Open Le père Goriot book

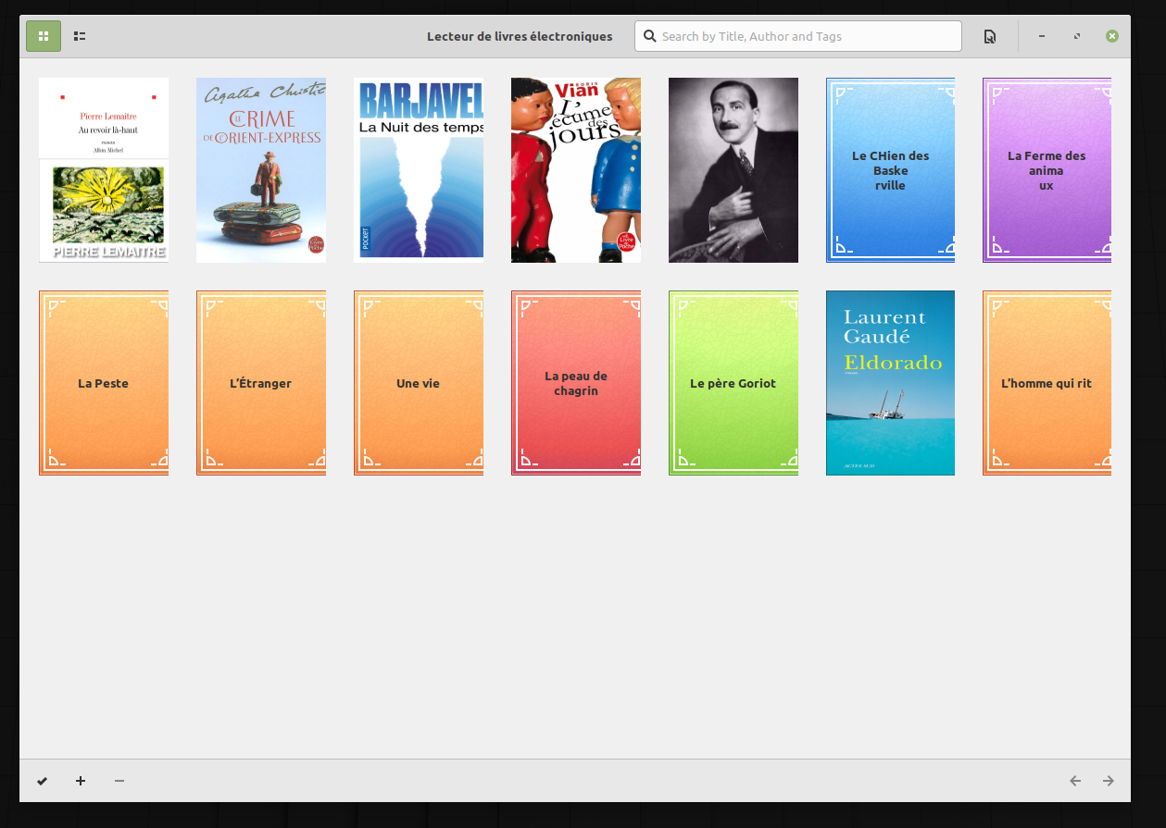tap(733, 383)
